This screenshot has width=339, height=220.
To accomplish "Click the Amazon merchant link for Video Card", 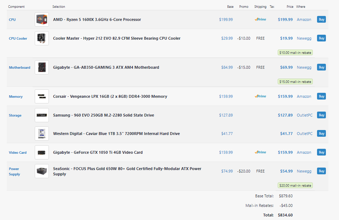I will click(x=304, y=152).
